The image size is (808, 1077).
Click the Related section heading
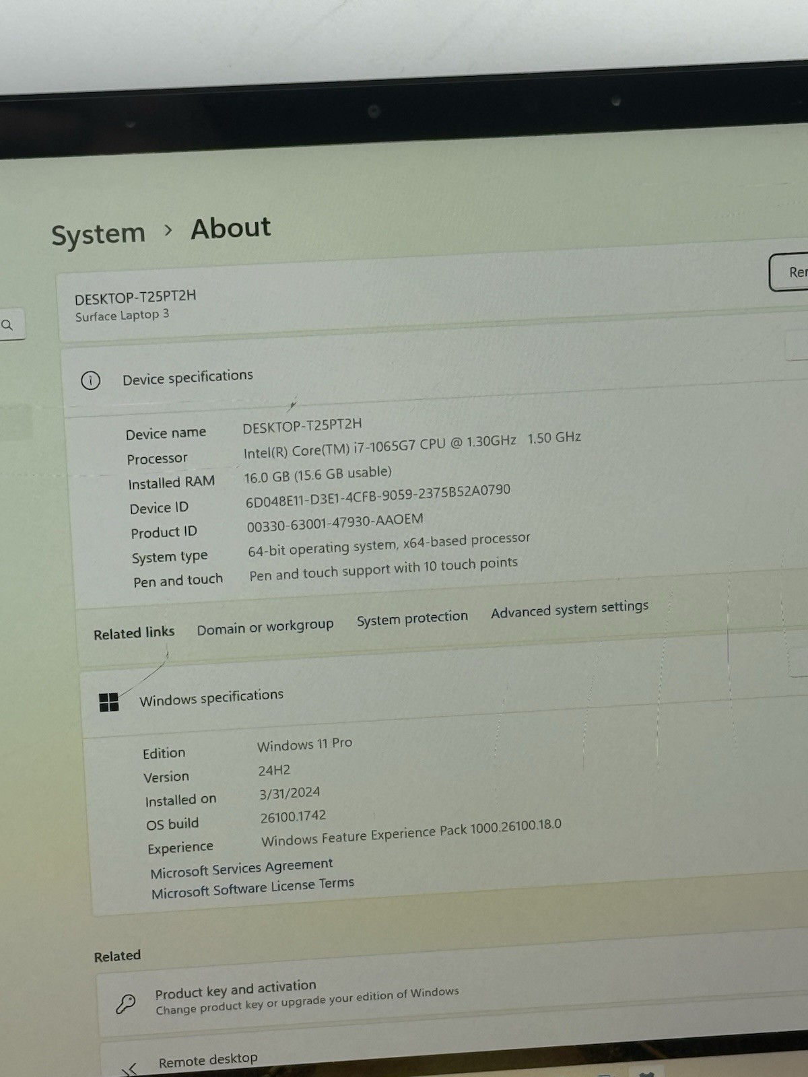click(117, 956)
